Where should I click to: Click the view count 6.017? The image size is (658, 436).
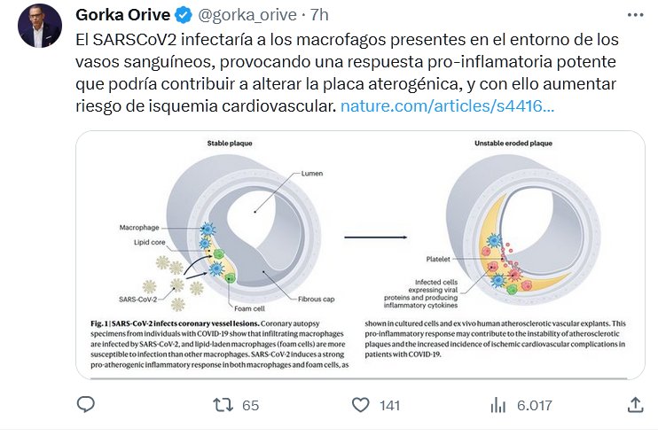pos(533,406)
